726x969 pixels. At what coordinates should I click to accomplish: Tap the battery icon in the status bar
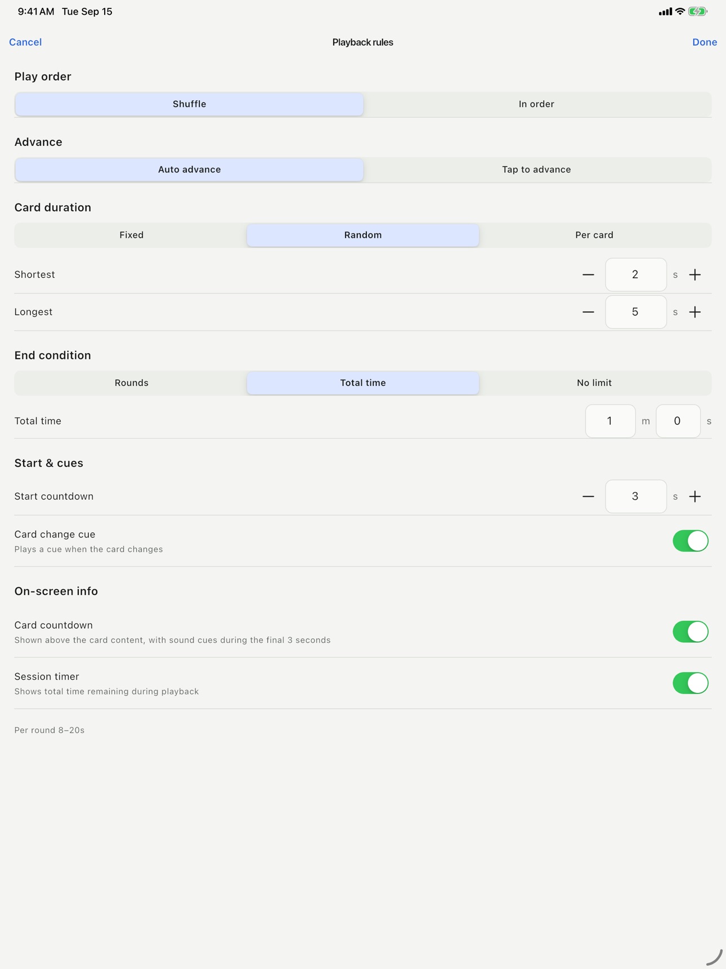tap(698, 11)
